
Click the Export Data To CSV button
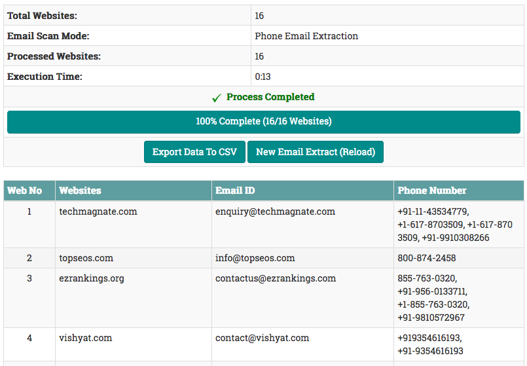pos(194,152)
